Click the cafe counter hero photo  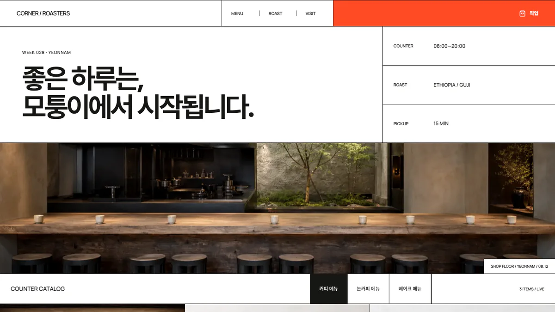(x=277, y=208)
